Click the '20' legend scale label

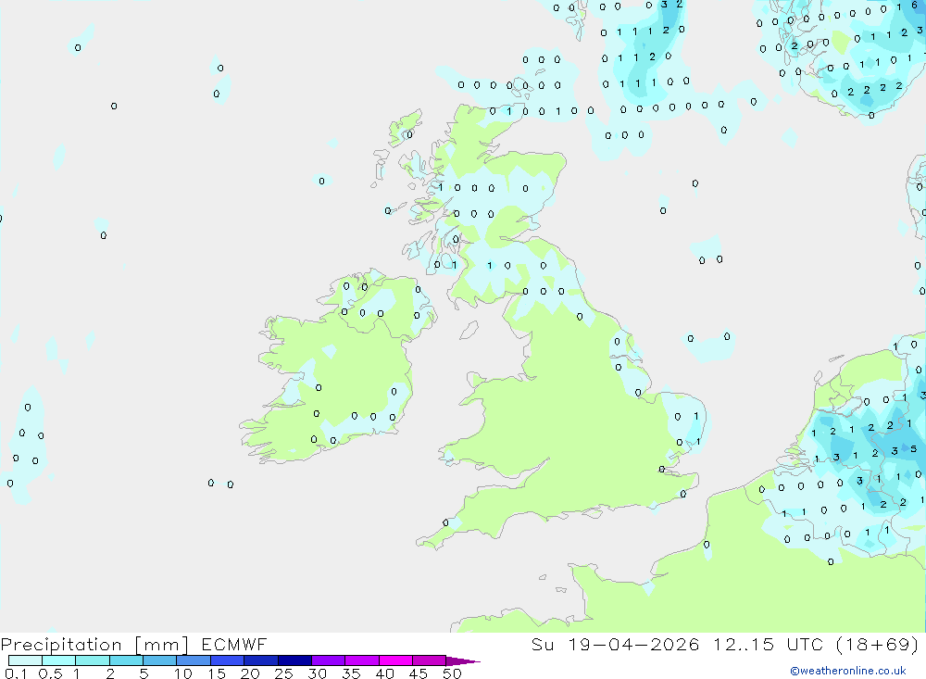point(250,673)
